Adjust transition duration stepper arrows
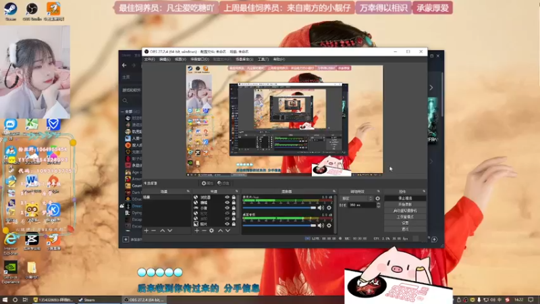Screen dimensions: 540x304 (379, 205)
